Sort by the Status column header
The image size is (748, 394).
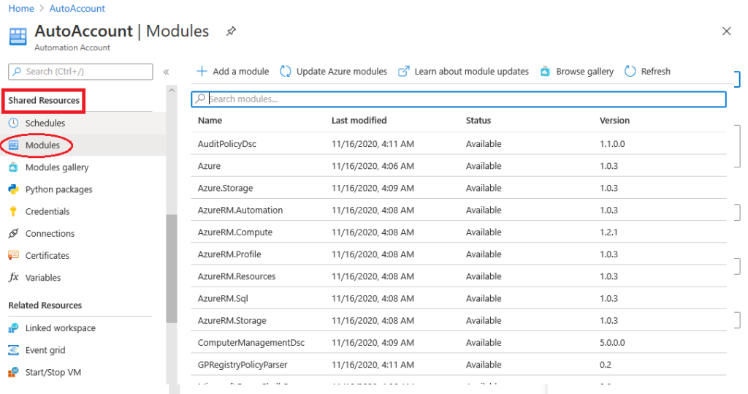[x=478, y=121]
